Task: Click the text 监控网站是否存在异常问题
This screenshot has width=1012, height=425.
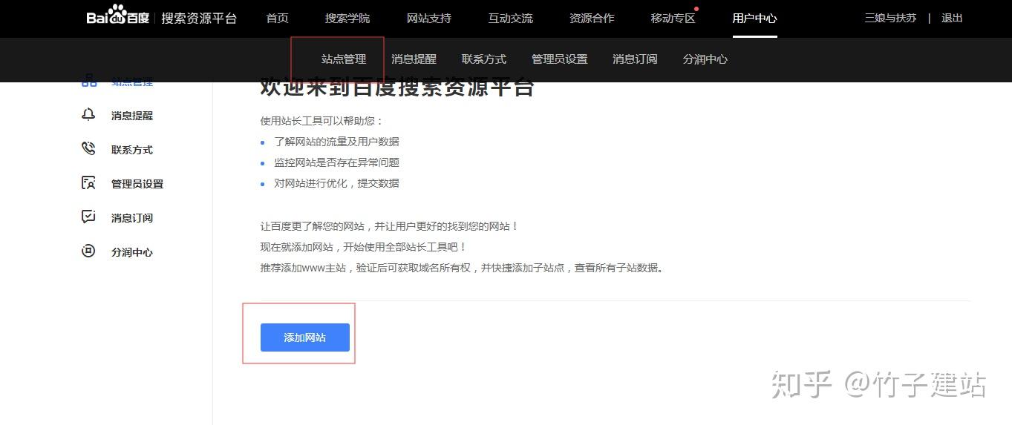Action: pos(336,162)
